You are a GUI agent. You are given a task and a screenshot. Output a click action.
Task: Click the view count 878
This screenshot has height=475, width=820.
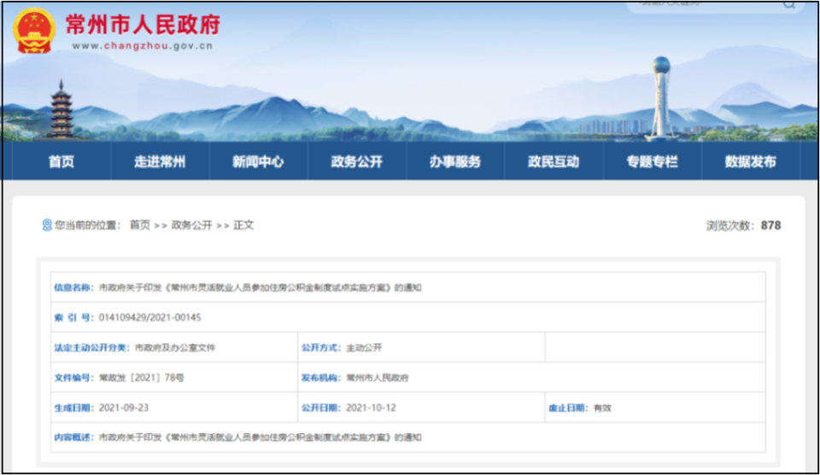(770, 226)
